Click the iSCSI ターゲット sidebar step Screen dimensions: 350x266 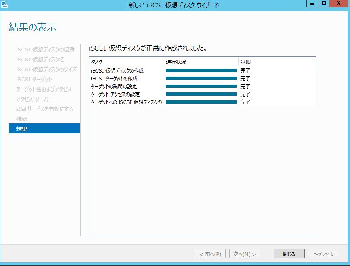[34, 79]
